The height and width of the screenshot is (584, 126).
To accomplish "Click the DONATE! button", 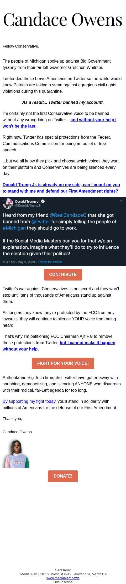I will pos(63,476).
